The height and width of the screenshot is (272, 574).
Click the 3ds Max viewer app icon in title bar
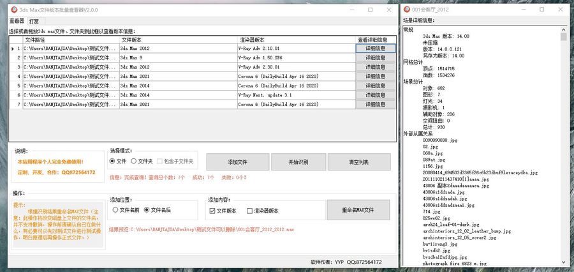tap(14, 10)
